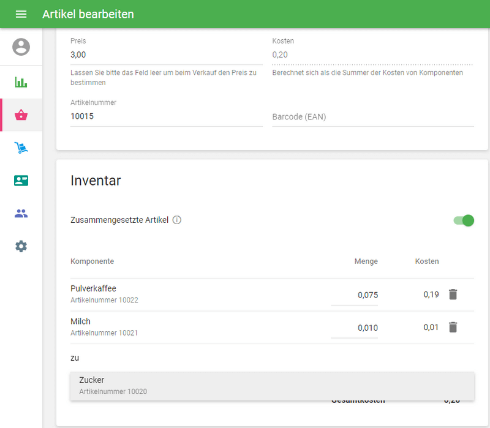Image resolution: width=490 pixels, height=428 pixels.
Task: Click info icon beside Zusammengesetzte Artikel
Action: click(177, 220)
